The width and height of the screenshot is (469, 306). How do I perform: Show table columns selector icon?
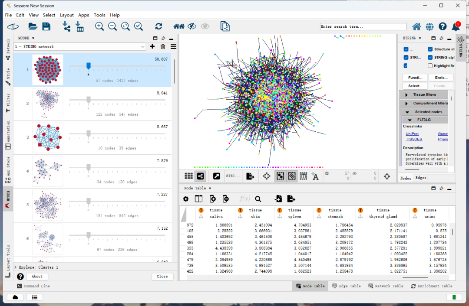pos(198,199)
